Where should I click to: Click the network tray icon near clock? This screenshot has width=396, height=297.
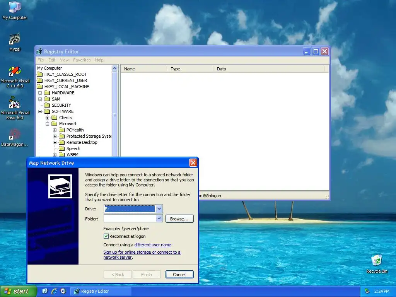(367, 291)
